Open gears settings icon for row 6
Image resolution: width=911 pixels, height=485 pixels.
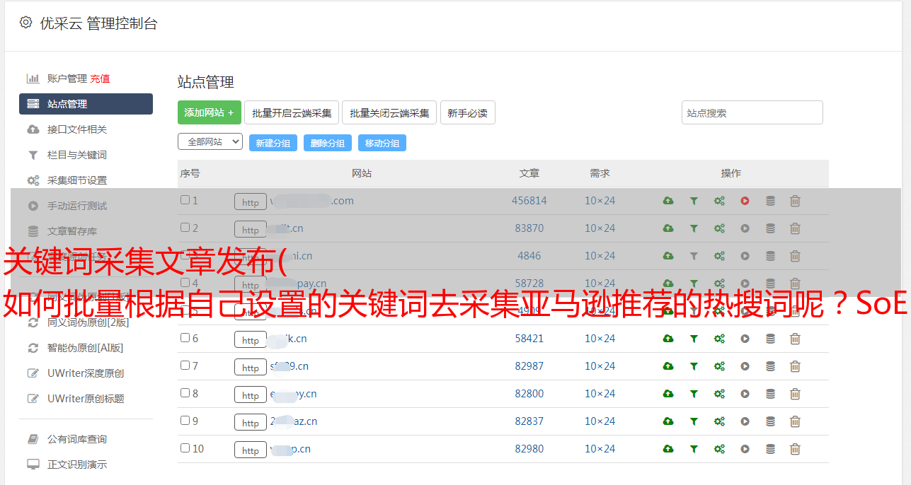click(x=719, y=339)
